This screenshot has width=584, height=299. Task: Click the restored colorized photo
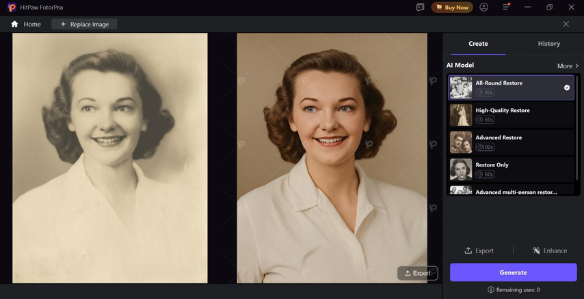(x=332, y=158)
